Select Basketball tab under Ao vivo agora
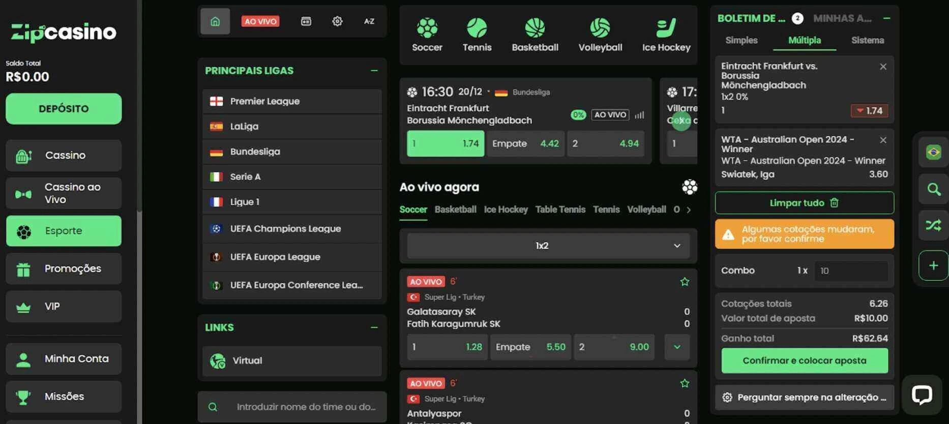Image resolution: width=949 pixels, height=424 pixels. pyautogui.click(x=455, y=209)
